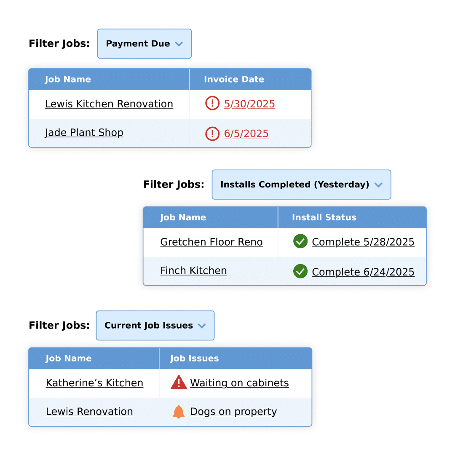Click the alert icon beside the 6/5/2025 invoice
455x455 pixels.
pyautogui.click(x=212, y=134)
